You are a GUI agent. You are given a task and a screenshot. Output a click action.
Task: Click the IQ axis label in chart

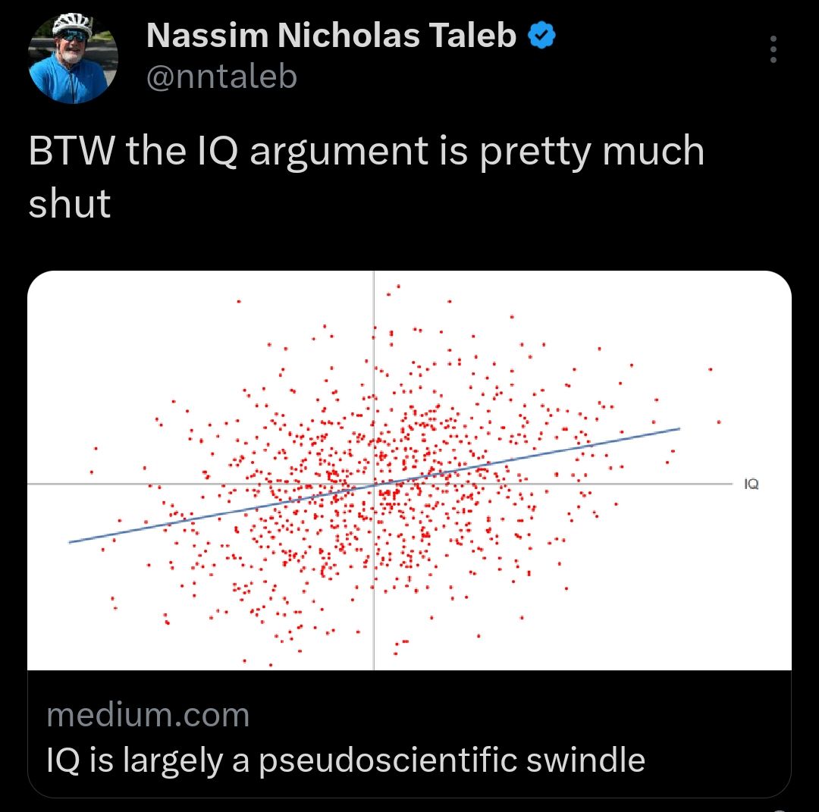click(x=751, y=484)
